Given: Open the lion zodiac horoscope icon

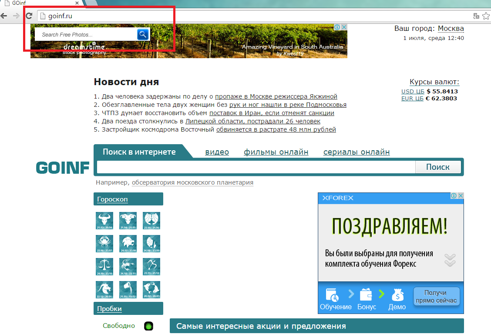Looking at the screenshot, I should [128, 244].
